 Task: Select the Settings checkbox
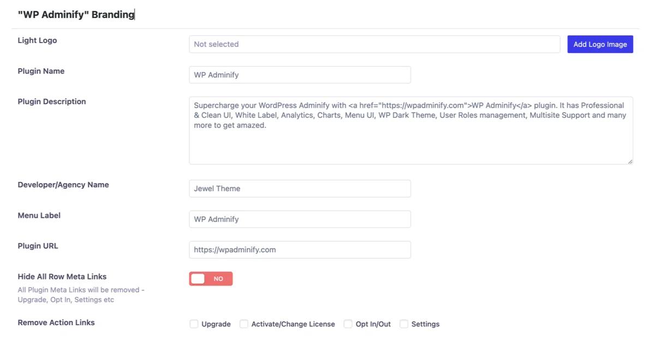point(404,324)
